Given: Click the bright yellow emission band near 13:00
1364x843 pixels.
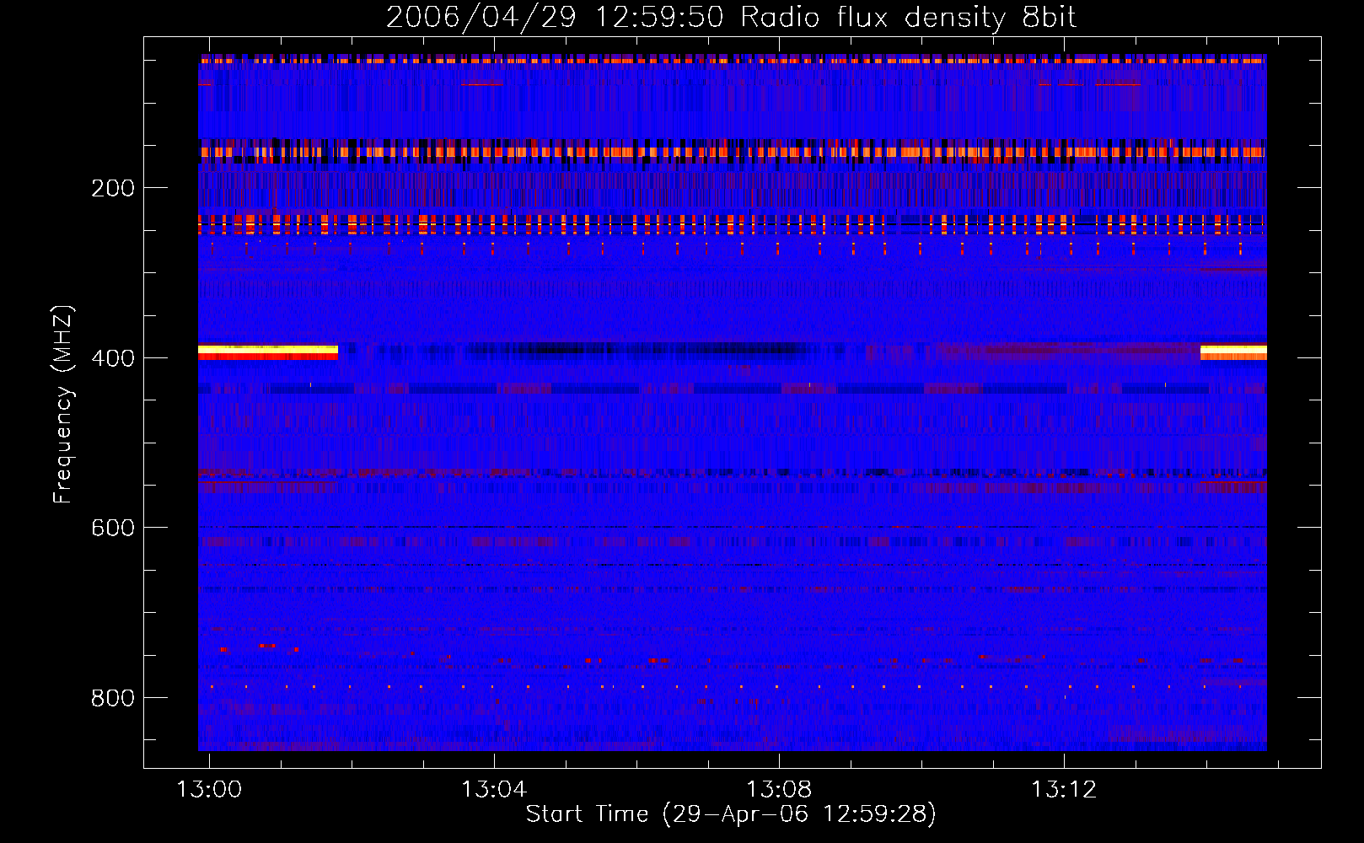Looking at the screenshot, I should tap(268, 352).
